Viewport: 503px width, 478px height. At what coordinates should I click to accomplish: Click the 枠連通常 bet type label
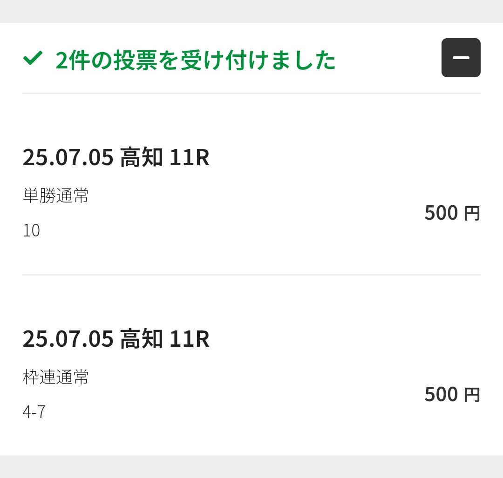tap(55, 377)
